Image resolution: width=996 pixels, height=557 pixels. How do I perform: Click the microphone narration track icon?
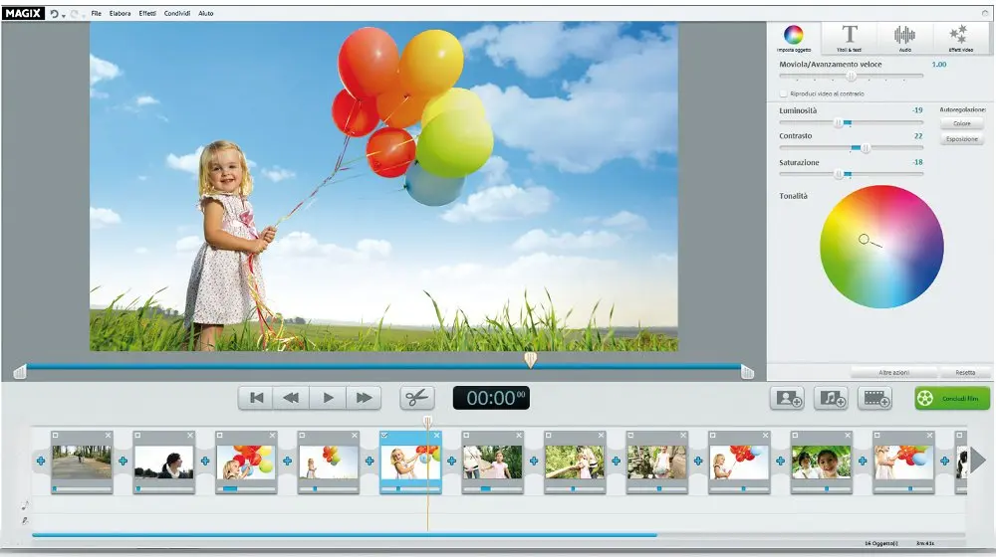point(25,521)
